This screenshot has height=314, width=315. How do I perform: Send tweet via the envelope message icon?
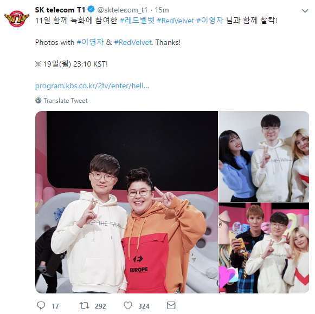click(x=171, y=305)
